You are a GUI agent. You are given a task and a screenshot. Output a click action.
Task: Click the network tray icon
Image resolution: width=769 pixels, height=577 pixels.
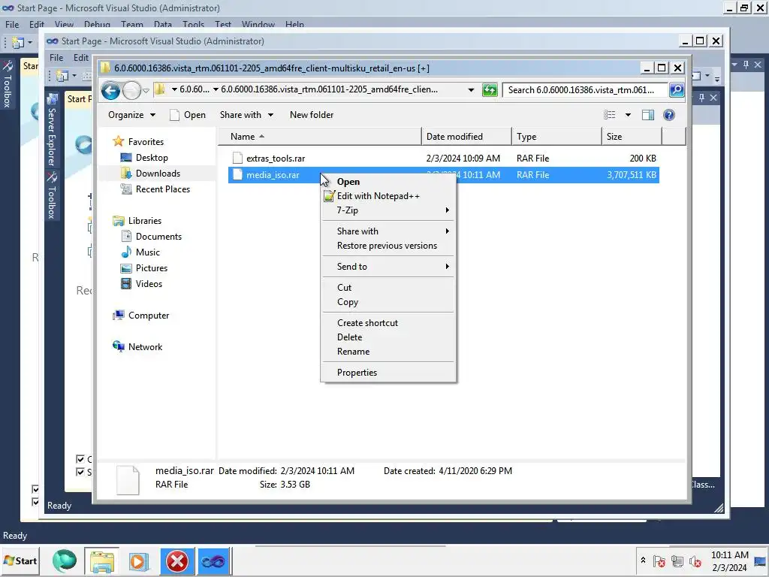tap(677, 561)
